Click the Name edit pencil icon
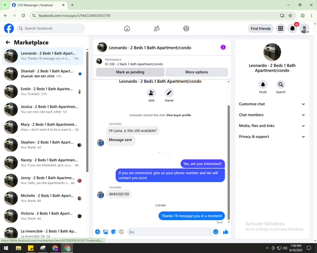Screen dimensions: 317x253 [x=169, y=93]
